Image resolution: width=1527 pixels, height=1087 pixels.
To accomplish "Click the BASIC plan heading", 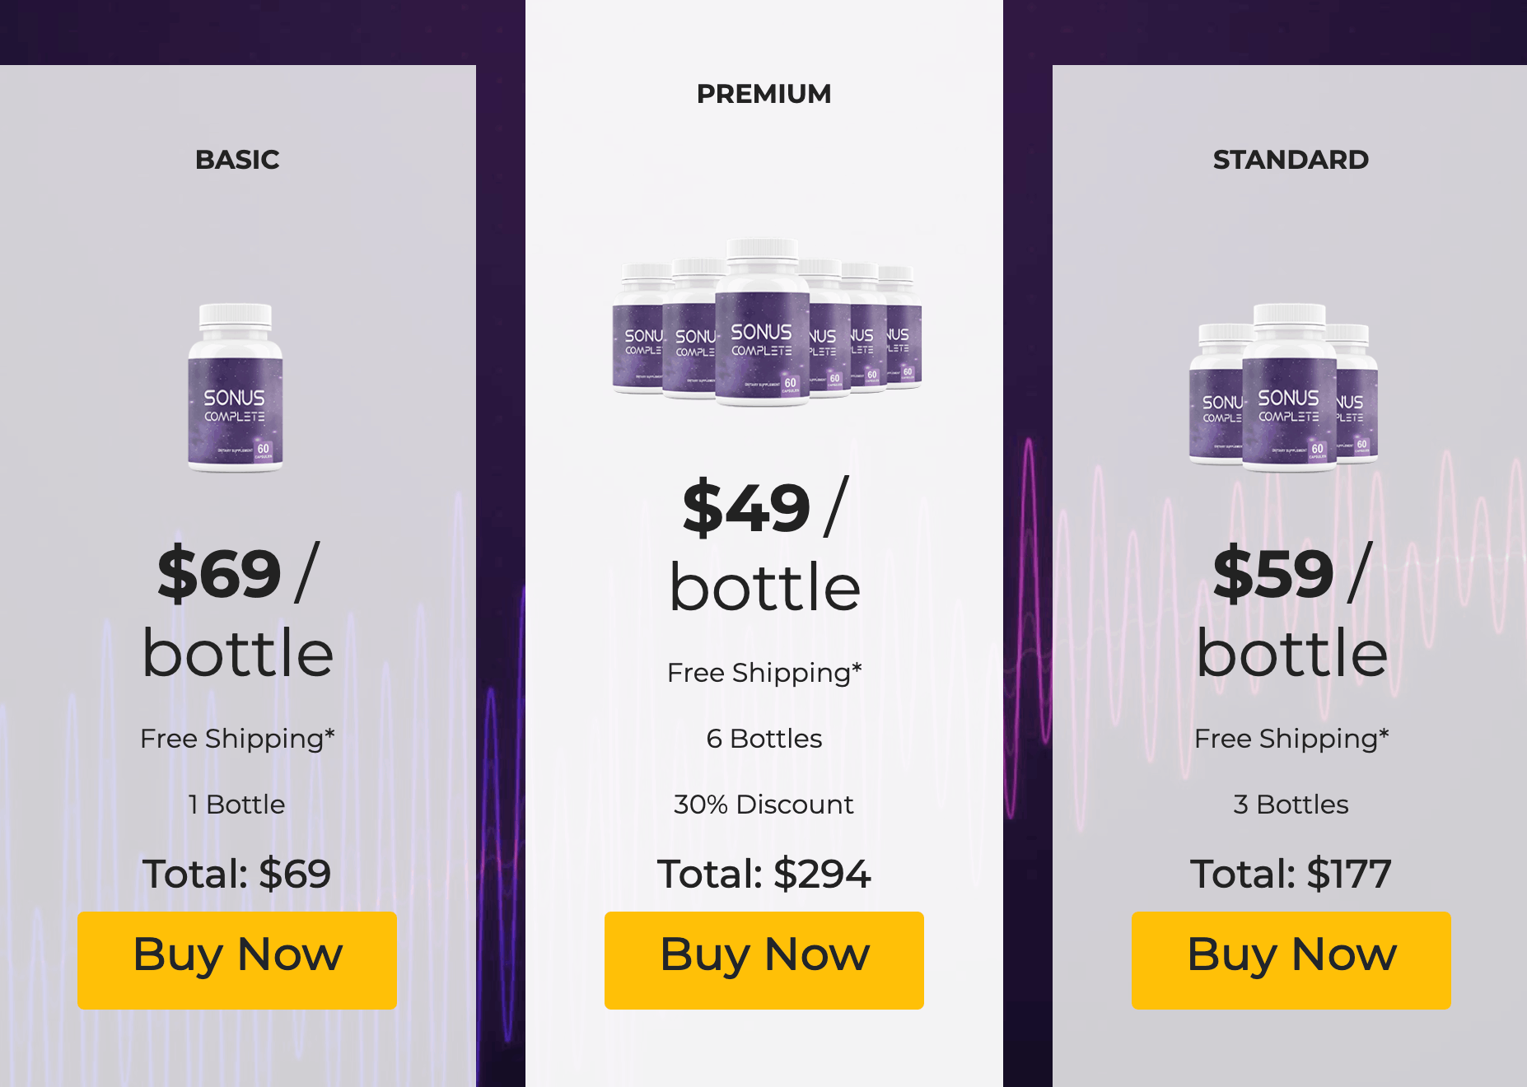I will click(x=237, y=160).
